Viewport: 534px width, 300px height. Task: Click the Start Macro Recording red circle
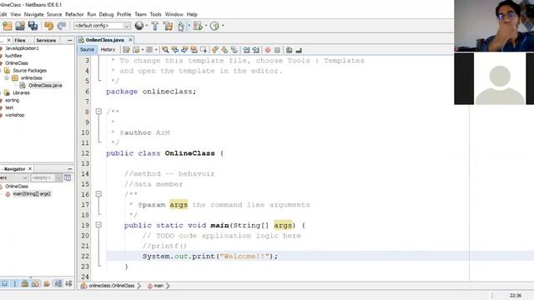coord(268,50)
